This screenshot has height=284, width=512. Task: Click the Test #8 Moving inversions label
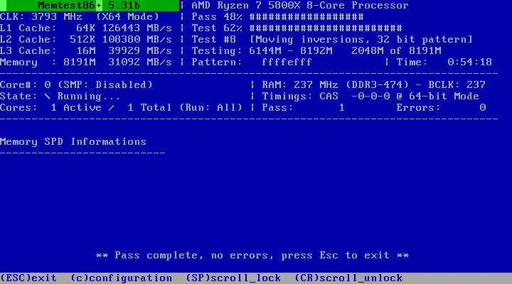(x=332, y=40)
